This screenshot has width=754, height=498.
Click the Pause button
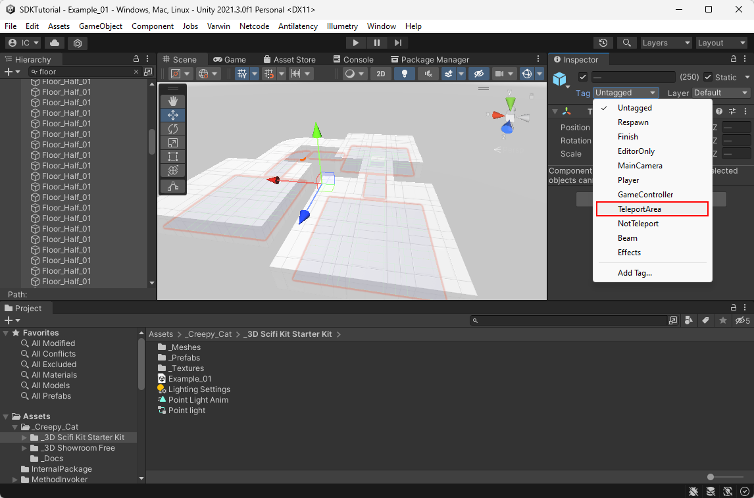click(376, 43)
